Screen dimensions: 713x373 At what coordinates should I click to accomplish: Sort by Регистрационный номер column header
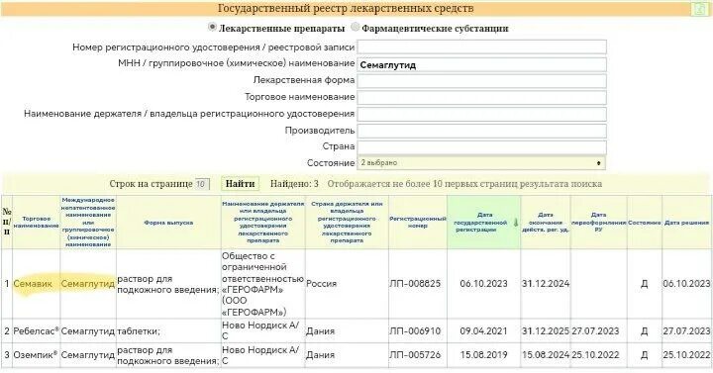[418, 223]
